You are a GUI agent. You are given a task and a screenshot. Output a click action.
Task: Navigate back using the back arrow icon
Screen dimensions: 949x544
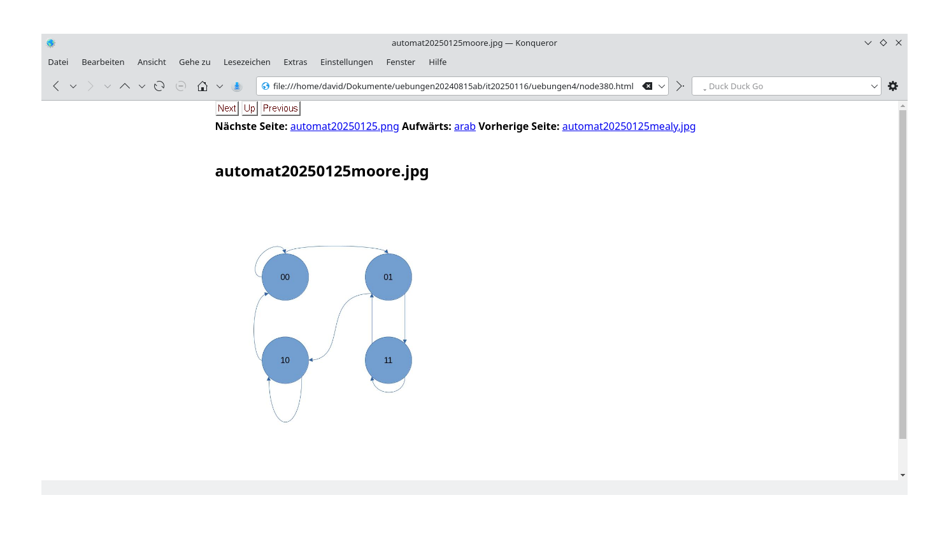pos(55,86)
